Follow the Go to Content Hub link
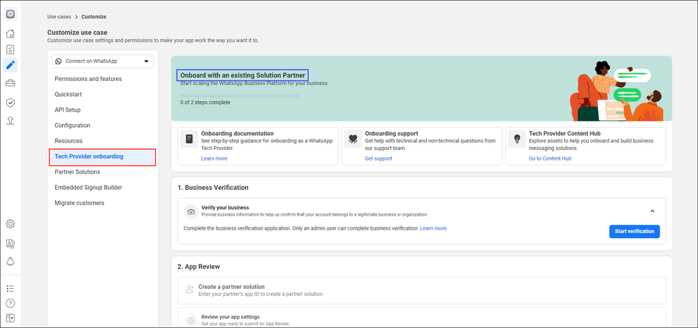Screen dimensions: 698x328 (550, 158)
